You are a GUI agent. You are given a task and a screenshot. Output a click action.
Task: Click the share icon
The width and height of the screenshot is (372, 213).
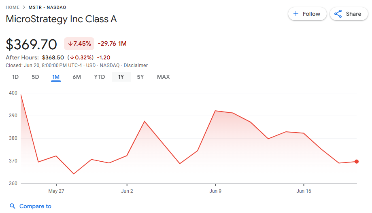[338, 14]
